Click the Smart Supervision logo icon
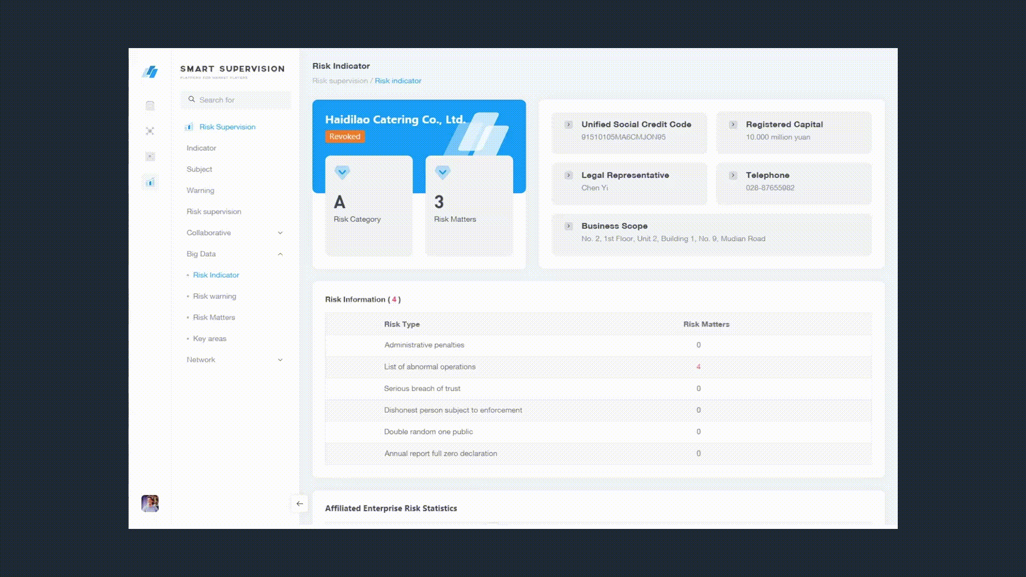Screen dimensions: 1026x577 (x=150, y=72)
